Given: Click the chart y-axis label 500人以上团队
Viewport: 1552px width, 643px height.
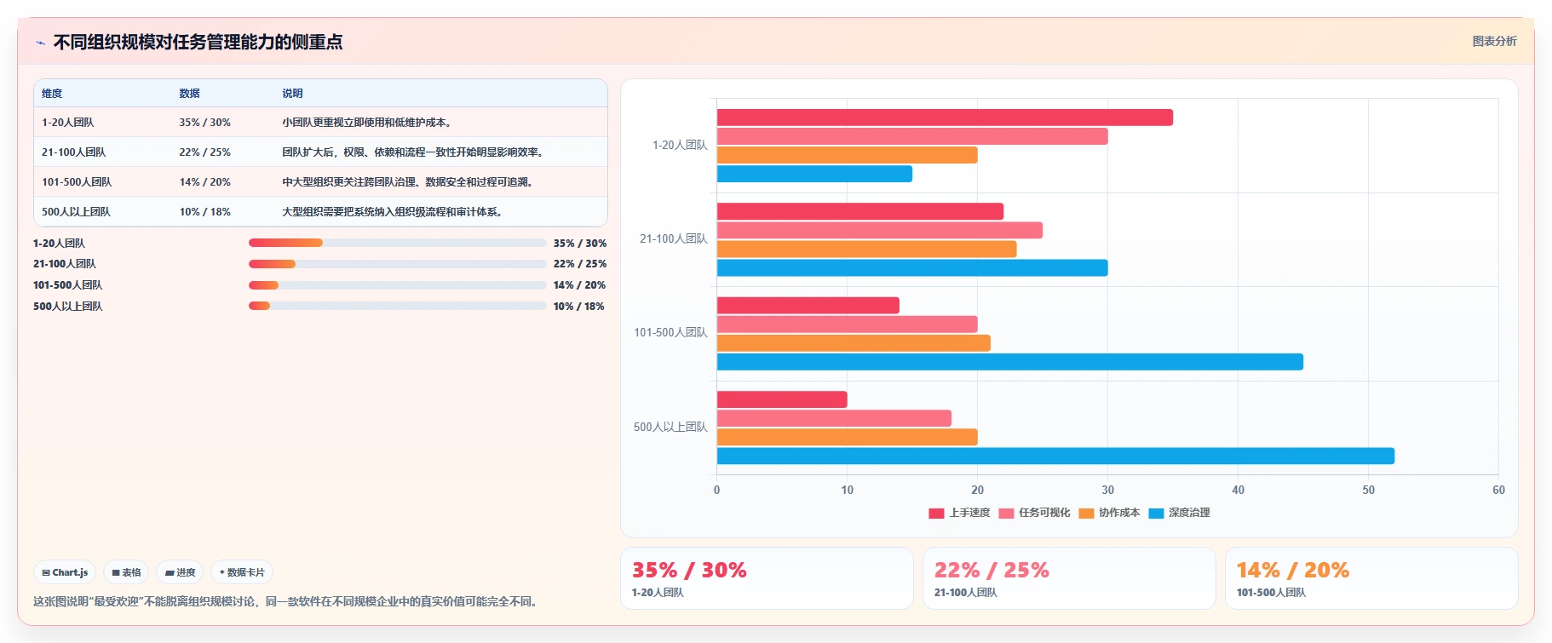Looking at the screenshot, I should 670,428.
